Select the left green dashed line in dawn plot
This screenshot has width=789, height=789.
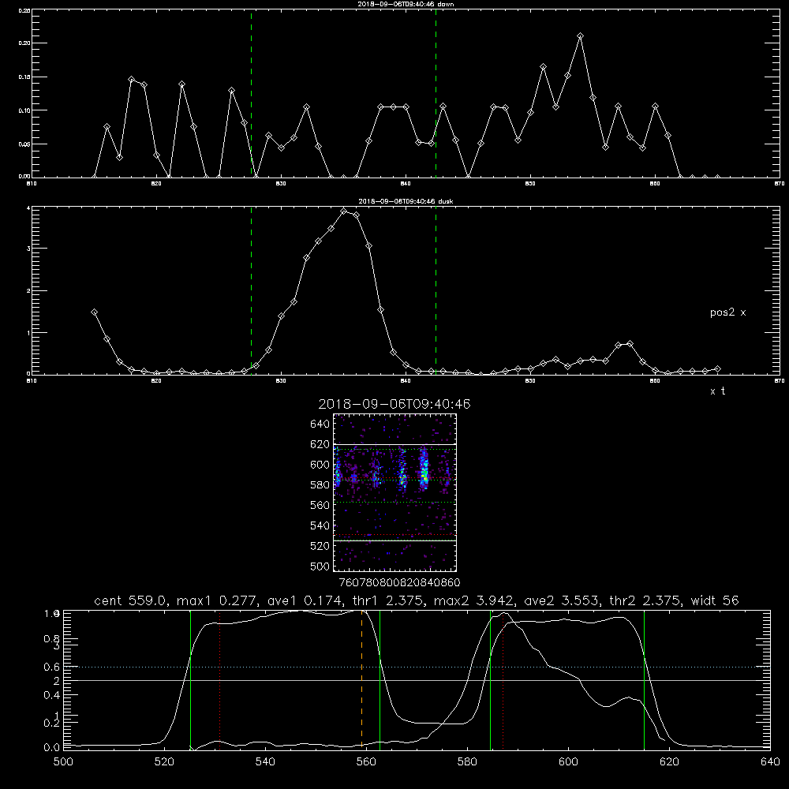tap(251, 93)
